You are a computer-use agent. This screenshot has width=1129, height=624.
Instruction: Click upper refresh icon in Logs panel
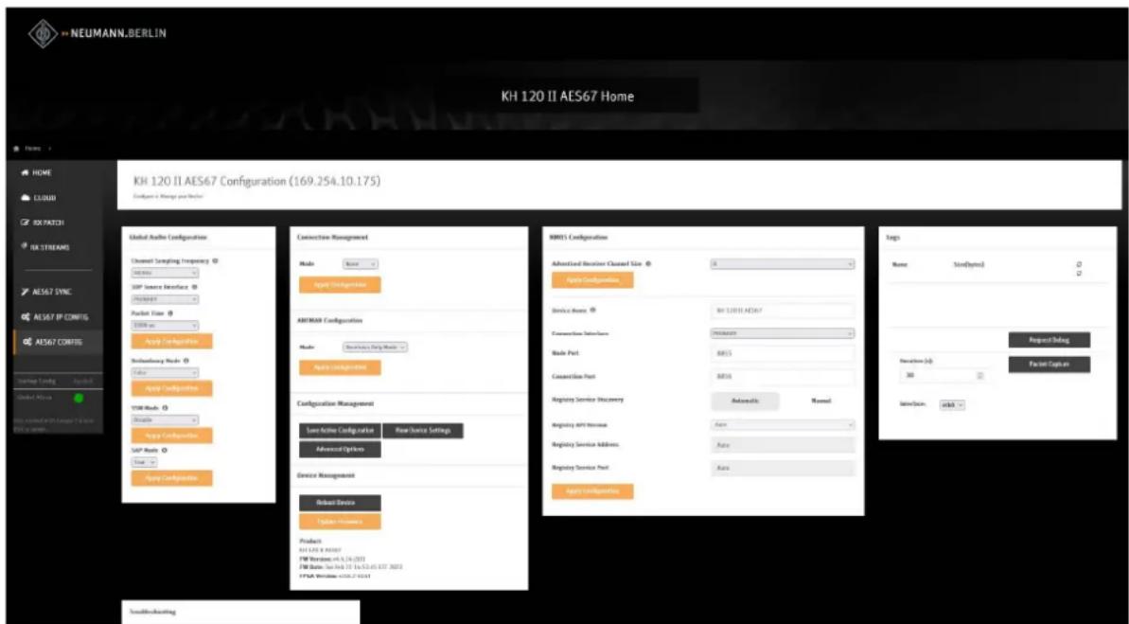(x=1080, y=264)
